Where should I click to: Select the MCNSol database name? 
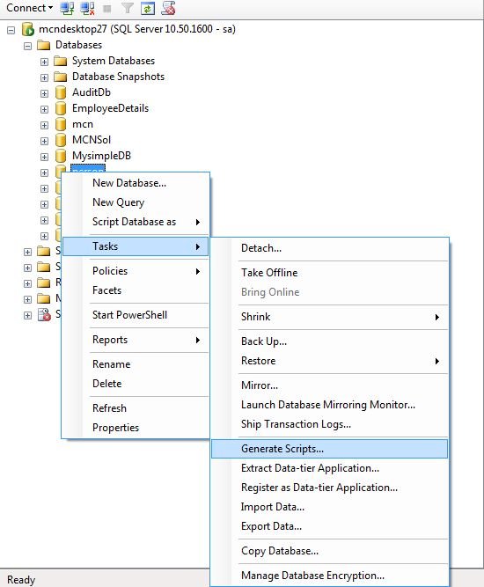(x=92, y=140)
